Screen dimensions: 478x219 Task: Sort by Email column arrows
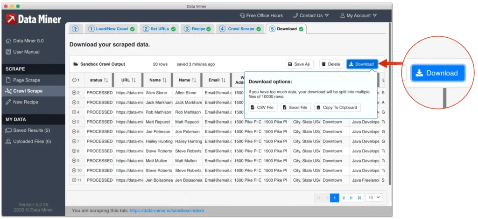[x=224, y=80]
